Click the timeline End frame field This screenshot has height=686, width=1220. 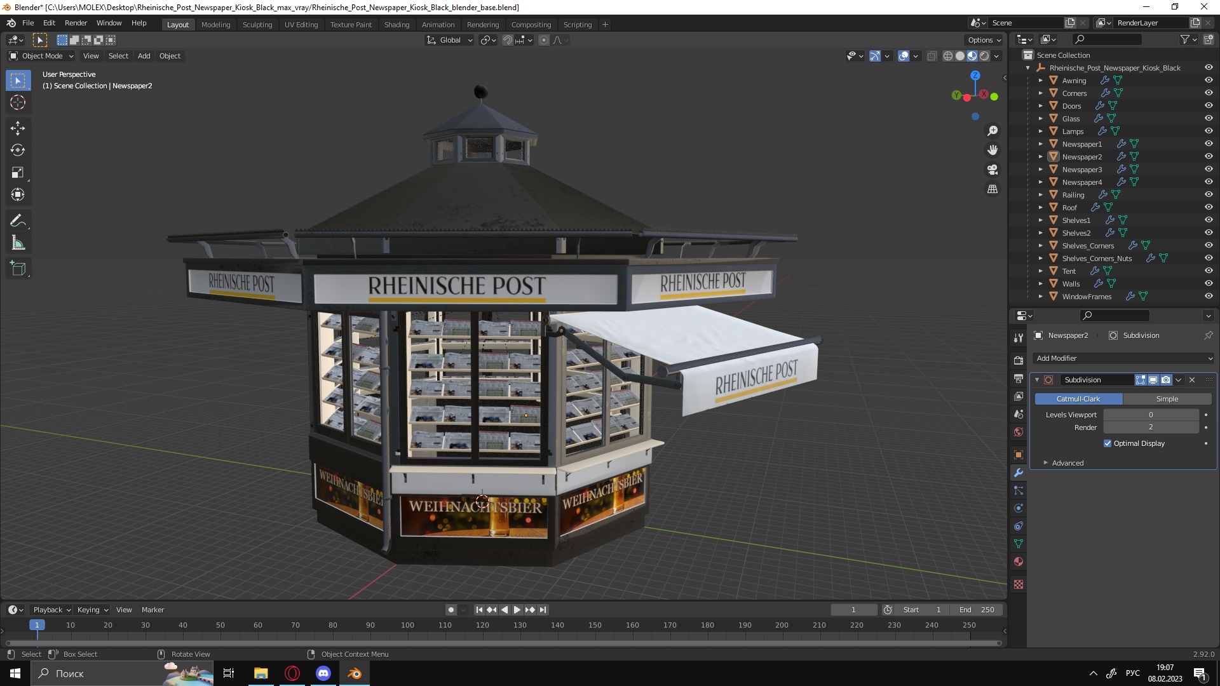[977, 610]
